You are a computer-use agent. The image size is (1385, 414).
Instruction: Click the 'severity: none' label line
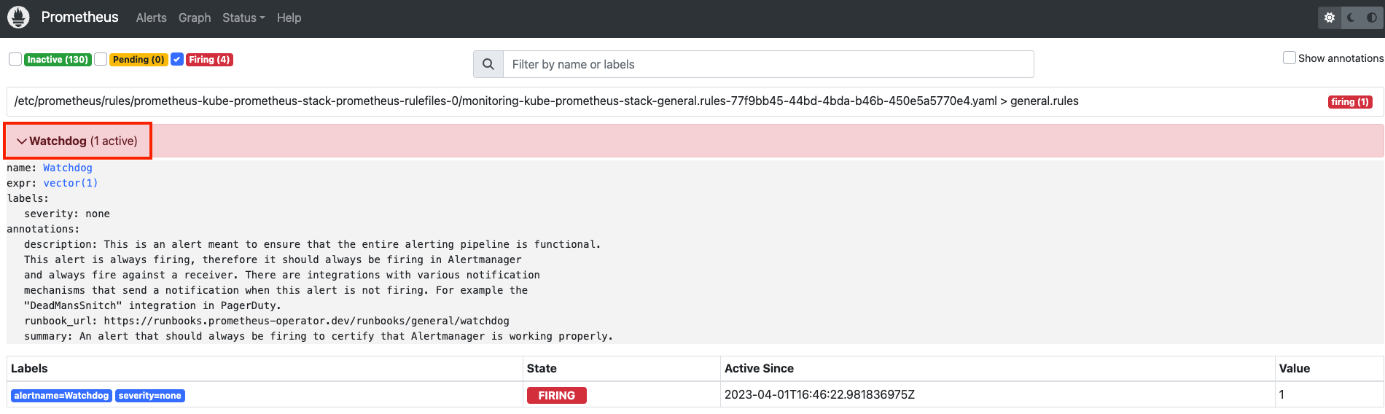point(67,214)
